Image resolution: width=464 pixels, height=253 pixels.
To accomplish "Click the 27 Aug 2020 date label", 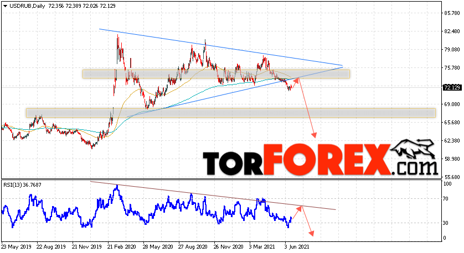I will [x=193, y=246].
